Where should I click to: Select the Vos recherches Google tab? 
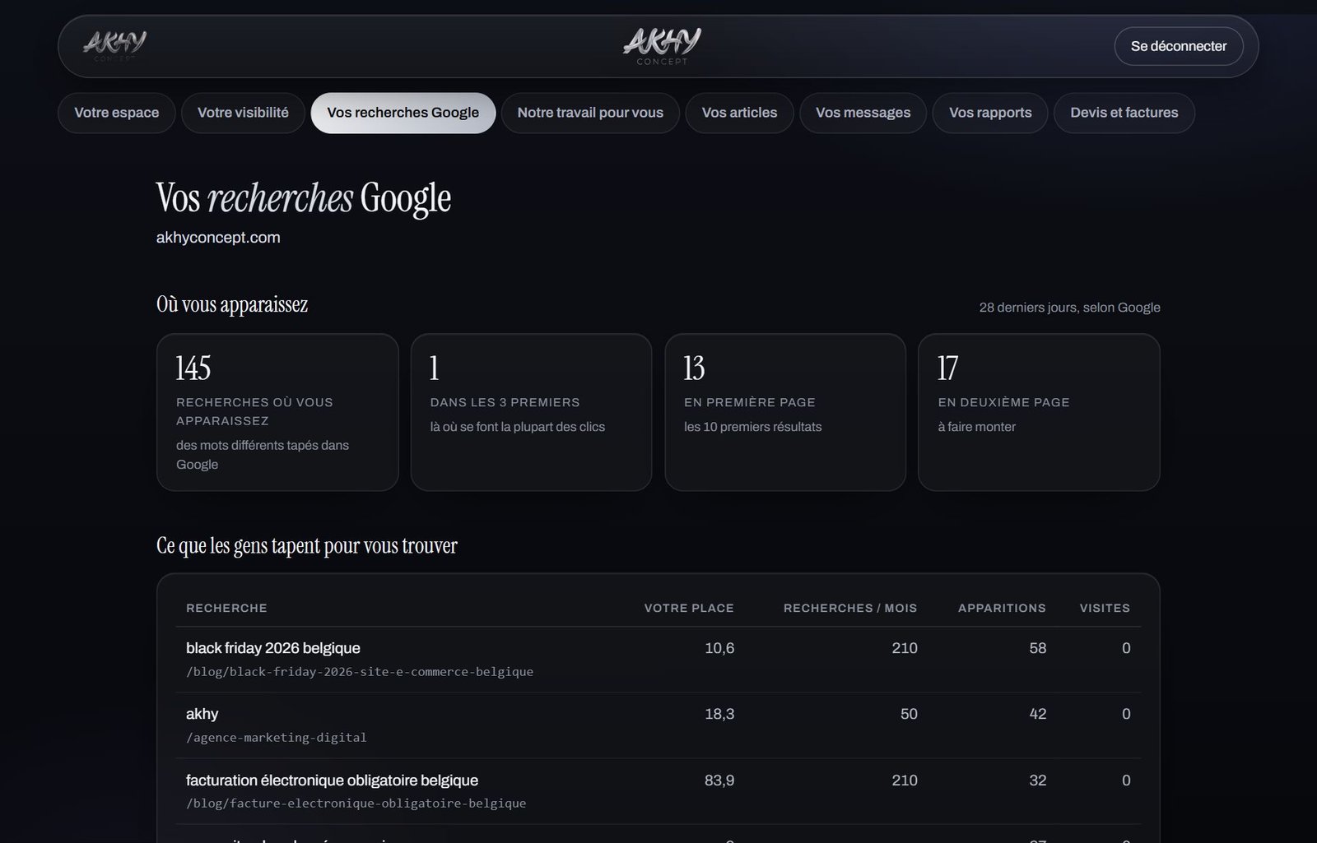403,113
